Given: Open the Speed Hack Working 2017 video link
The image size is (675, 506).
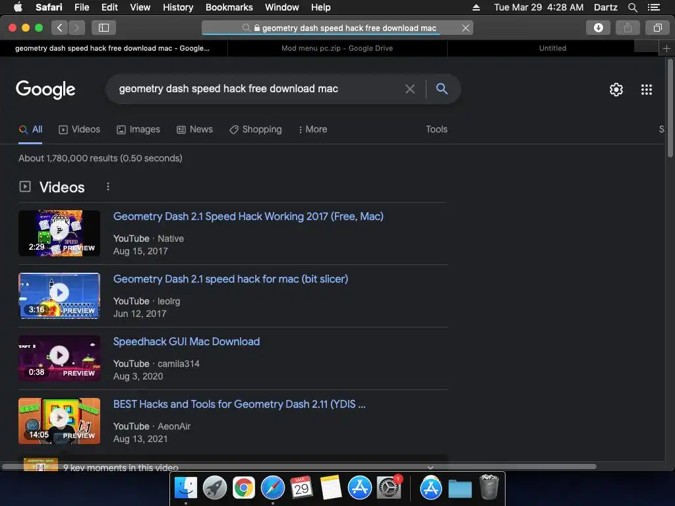Looking at the screenshot, I should (x=249, y=216).
